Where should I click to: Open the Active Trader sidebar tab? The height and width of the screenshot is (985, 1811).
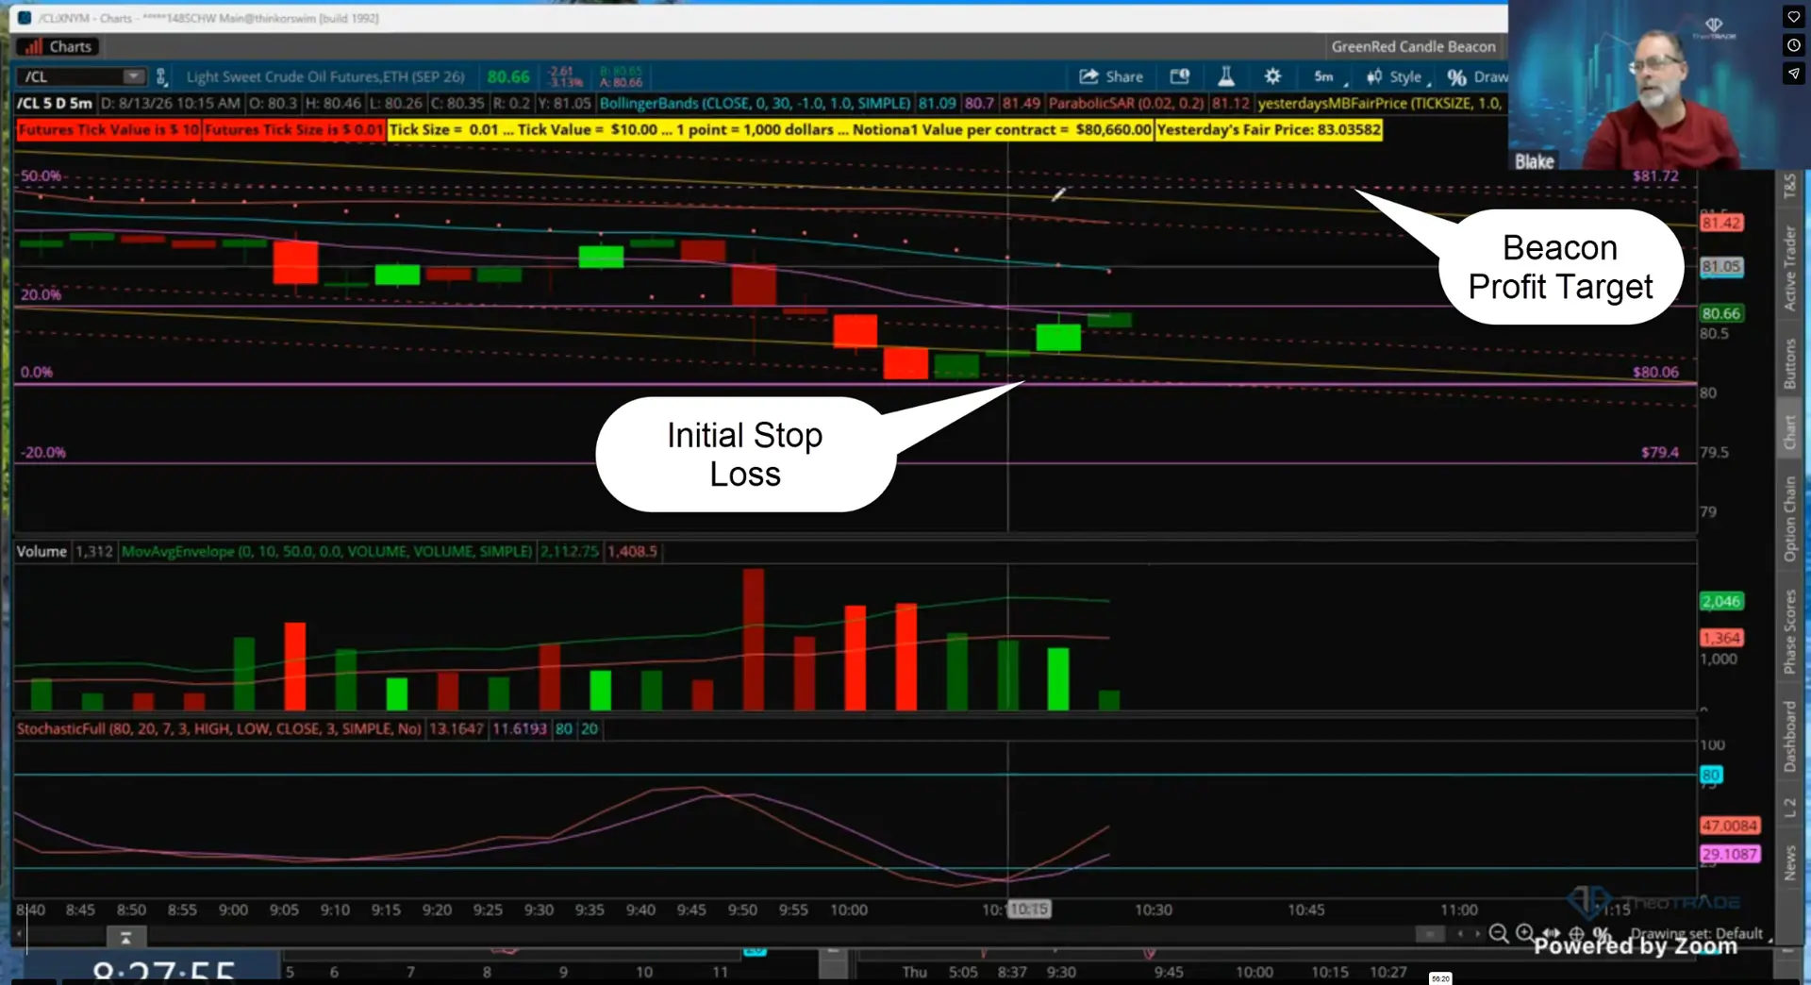1789,268
